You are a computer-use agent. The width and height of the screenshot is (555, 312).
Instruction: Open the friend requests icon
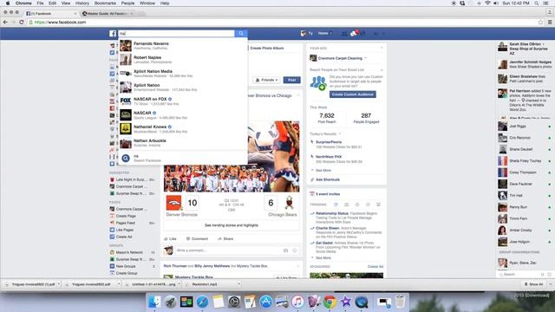(344, 33)
